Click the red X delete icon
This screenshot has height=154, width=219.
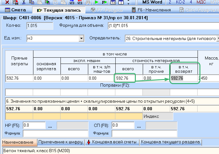[x=7, y=2]
